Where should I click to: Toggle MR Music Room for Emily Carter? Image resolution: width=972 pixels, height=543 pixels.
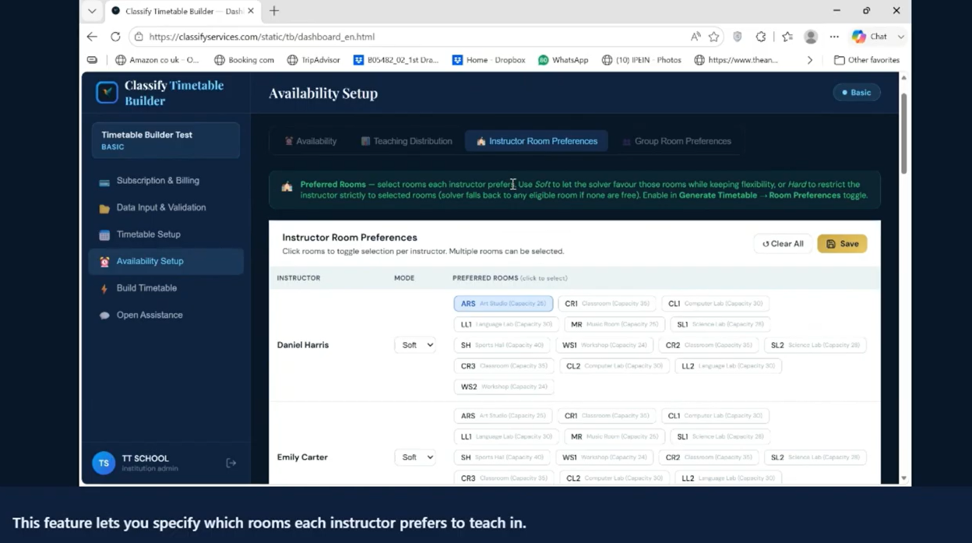coord(614,436)
